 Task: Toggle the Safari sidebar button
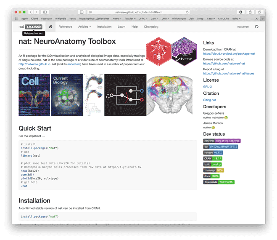click(x=45, y=12)
